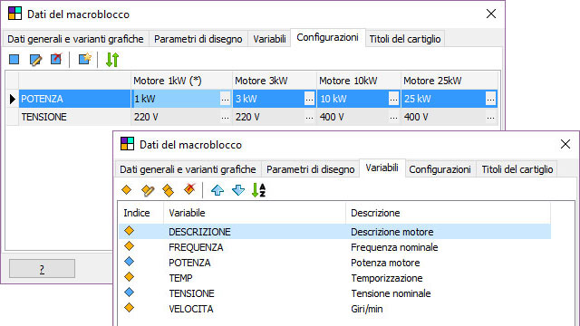Sort variables alphabetically with A-Z icon
Viewport: 580px width, 326px height.
pyautogui.click(x=258, y=190)
